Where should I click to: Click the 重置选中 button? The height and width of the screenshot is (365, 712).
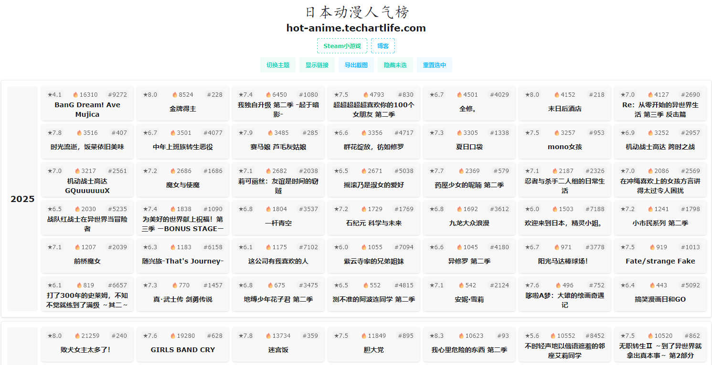(435, 65)
